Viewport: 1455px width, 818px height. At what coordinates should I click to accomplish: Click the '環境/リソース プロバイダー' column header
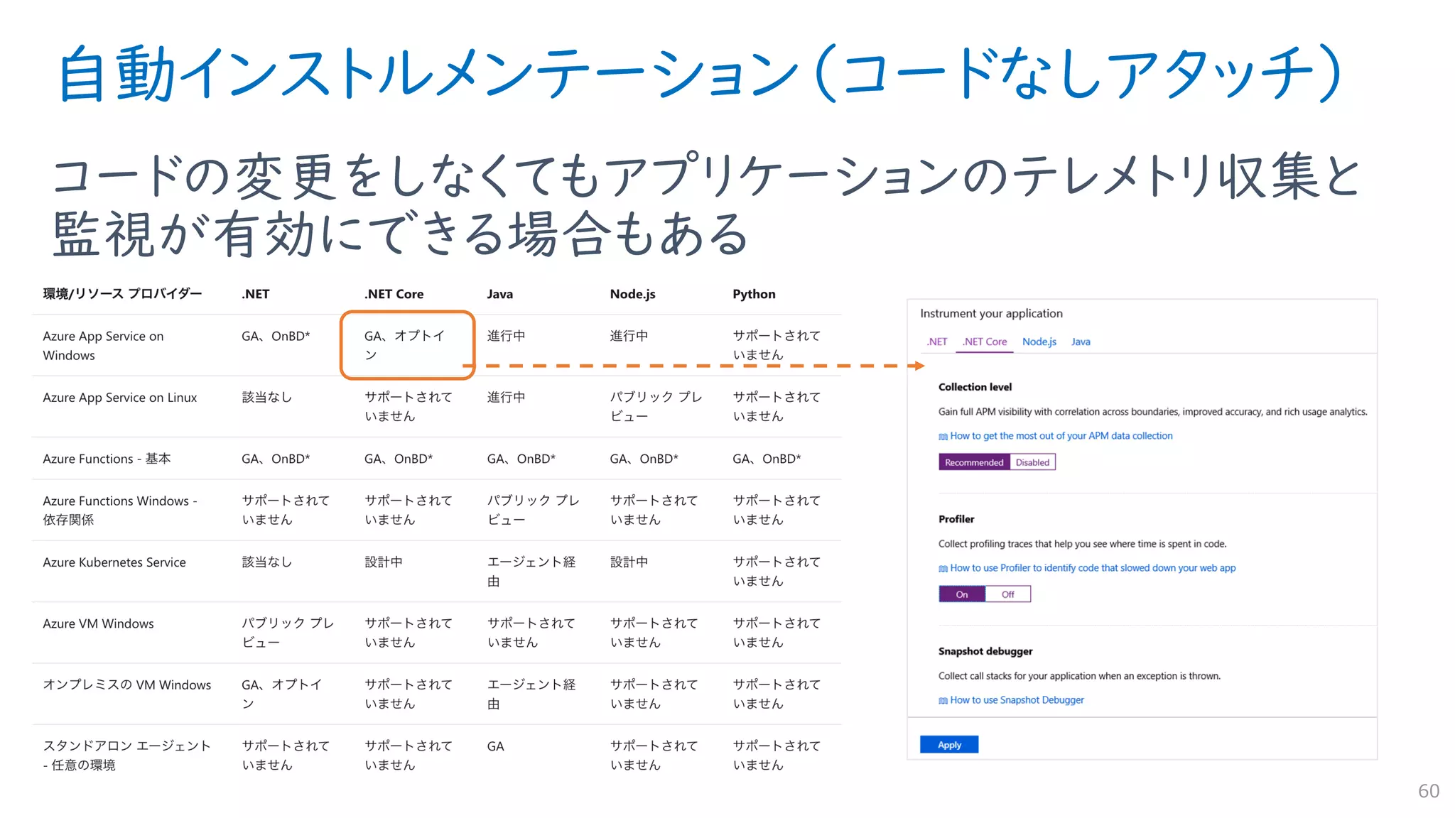coord(122,294)
